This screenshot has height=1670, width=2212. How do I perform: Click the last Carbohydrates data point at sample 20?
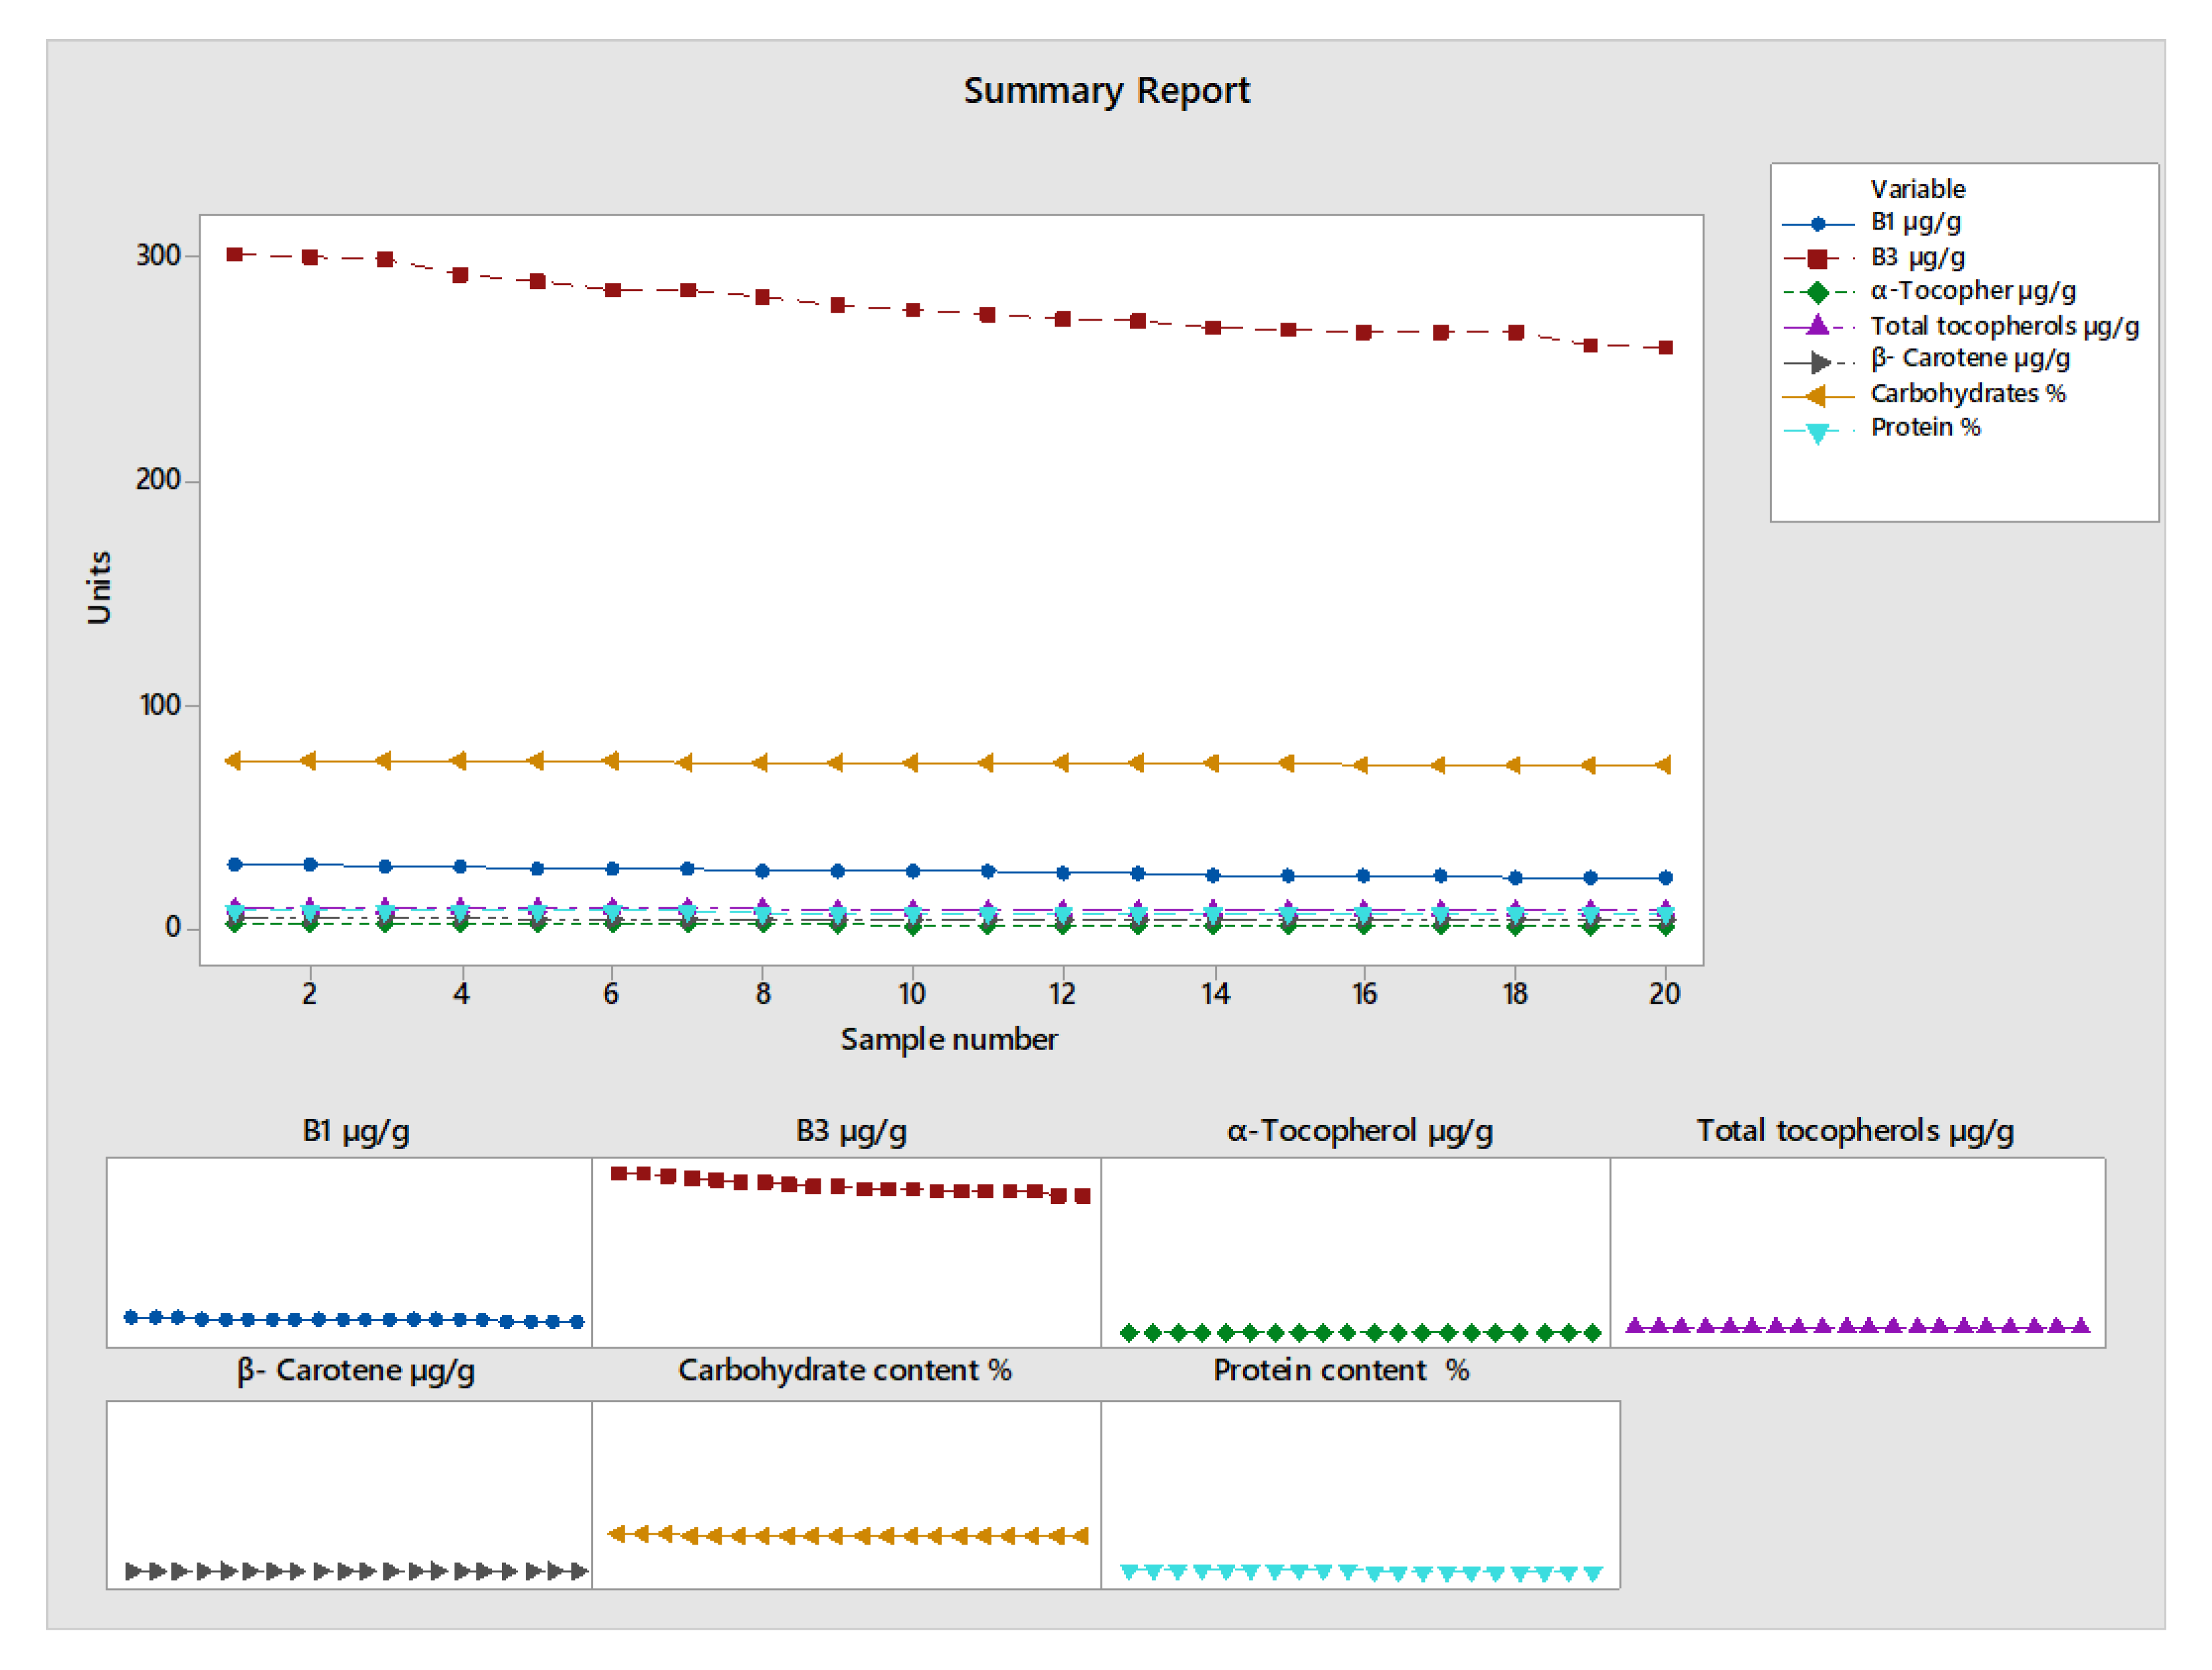coord(1663,765)
